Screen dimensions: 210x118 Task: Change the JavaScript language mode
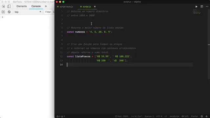pyautogui.click(x=174, y=116)
